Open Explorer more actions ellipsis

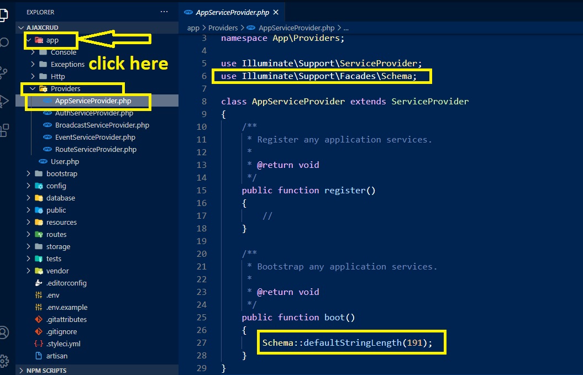pos(164,12)
